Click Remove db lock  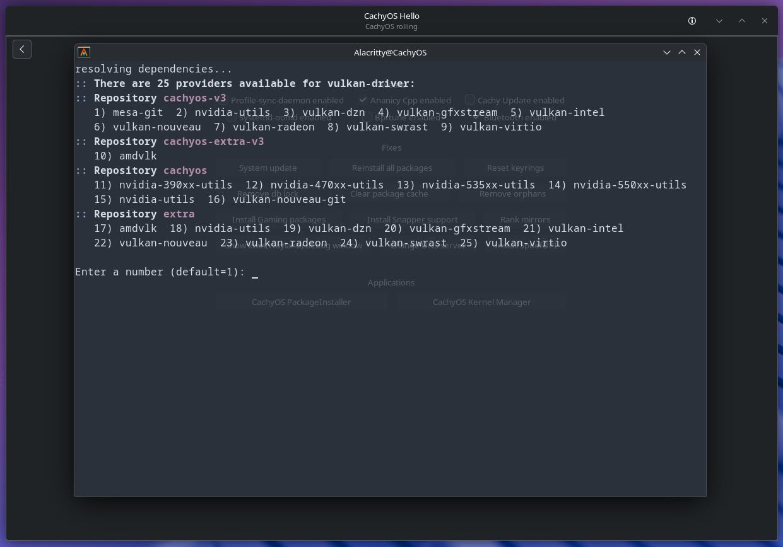pyautogui.click(x=268, y=193)
